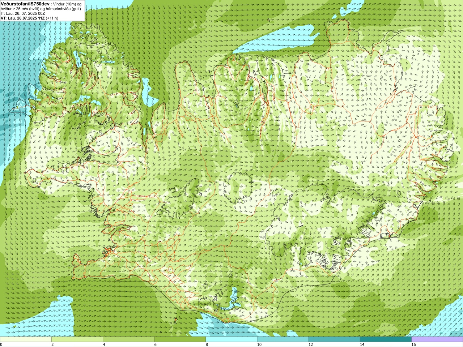Click the "VT: Lau. 26.07.2025 11Z" valid time
The image size is (463, 347).
click(23, 18)
